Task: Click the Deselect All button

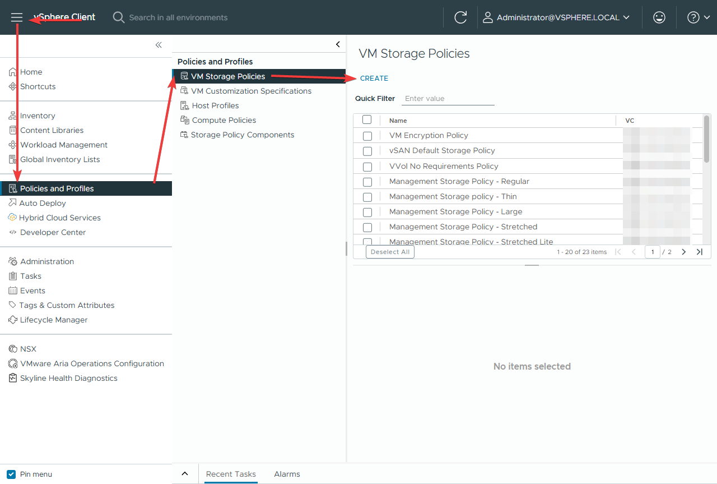Action: point(390,252)
